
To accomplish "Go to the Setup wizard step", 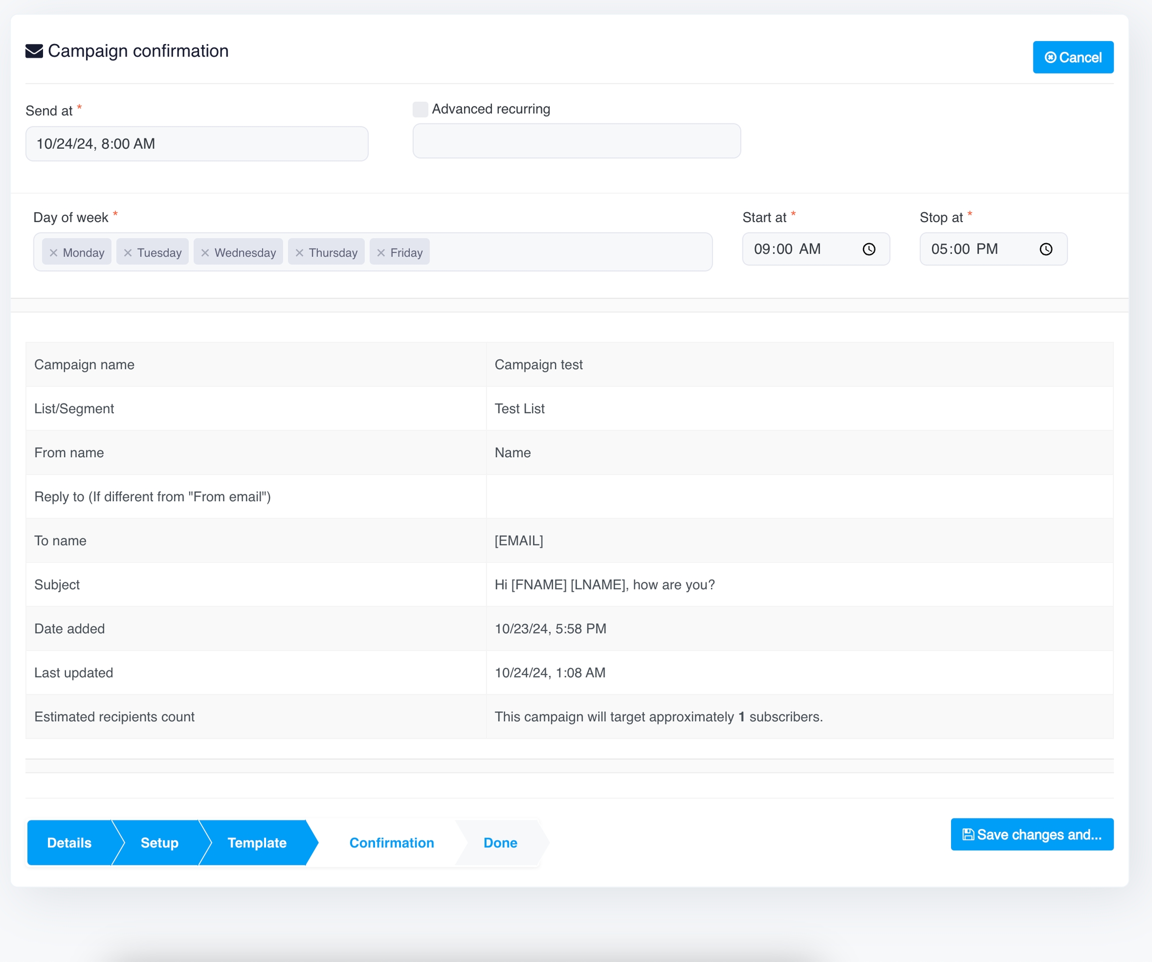I will coord(159,842).
